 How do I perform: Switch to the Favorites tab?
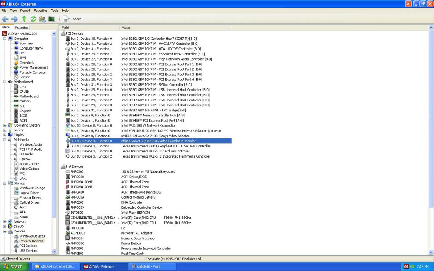[x=22, y=28]
